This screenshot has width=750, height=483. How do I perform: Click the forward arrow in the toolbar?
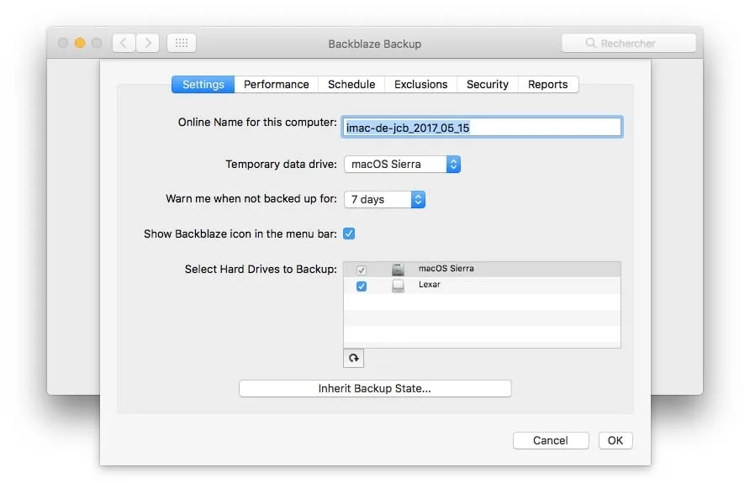[x=148, y=43]
